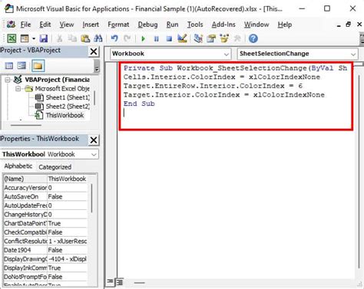Viewport: 364px width, 289px height.
Task: Toggle Design Mode icon
Action: [182, 38]
